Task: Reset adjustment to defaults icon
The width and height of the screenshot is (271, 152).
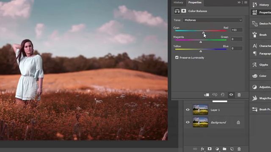Action: (x=223, y=95)
